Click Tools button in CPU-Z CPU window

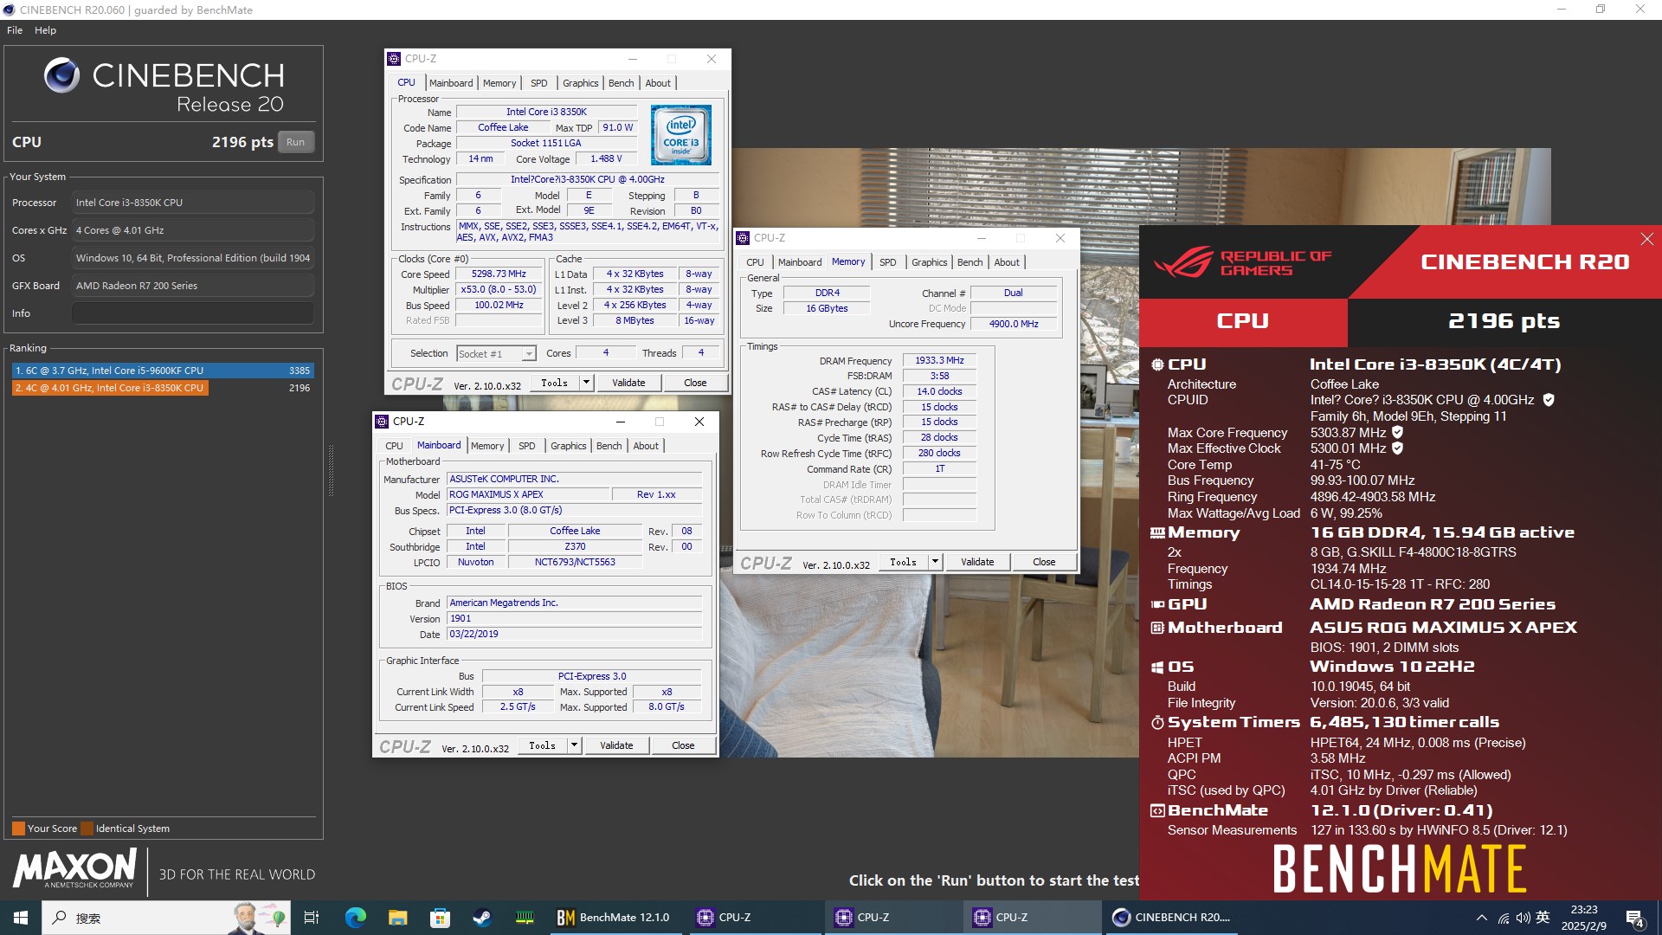click(x=554, y=383)
